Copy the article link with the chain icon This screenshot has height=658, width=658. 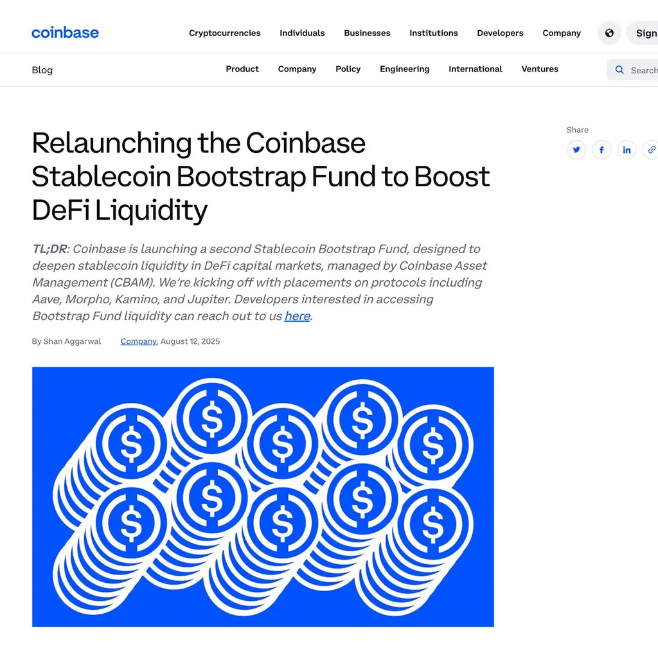pos(651,150)
